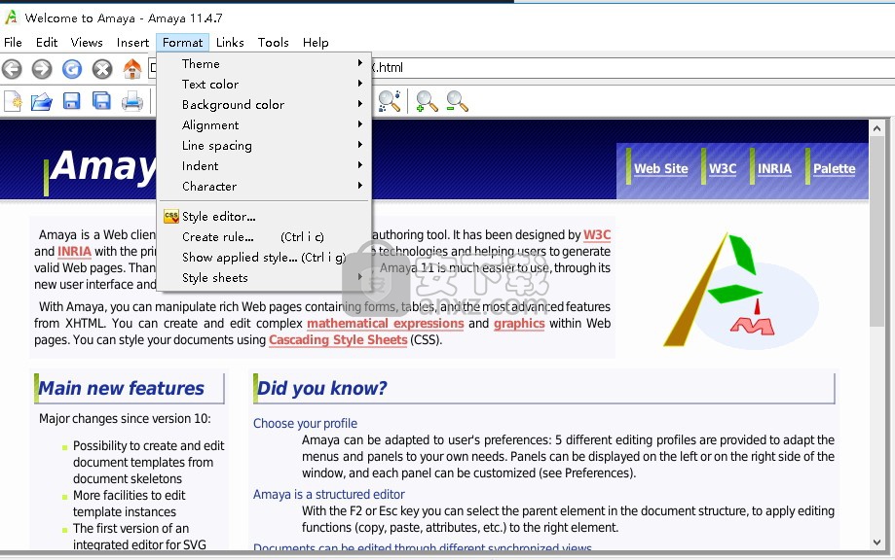Click the vertical scrollbar up arrow
Screen dimensions: 895x560
tap(877, 128)
